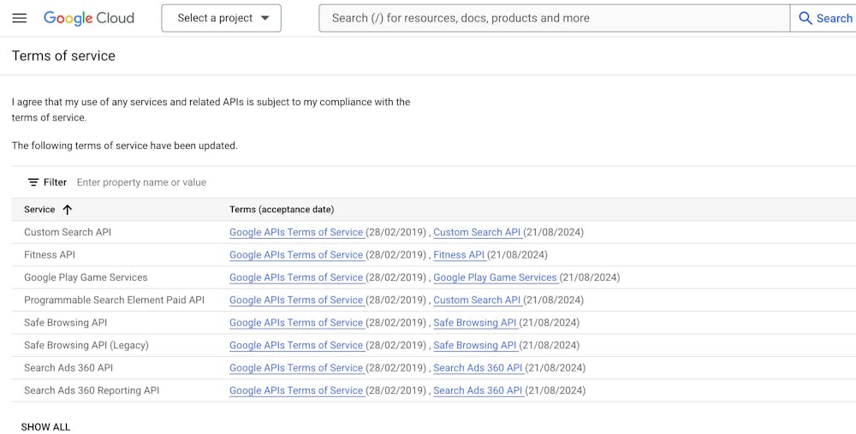The image size is (856, 434).
Task: Open Search Ads 360 API link in Reporting API row
Action: point(479,391)
